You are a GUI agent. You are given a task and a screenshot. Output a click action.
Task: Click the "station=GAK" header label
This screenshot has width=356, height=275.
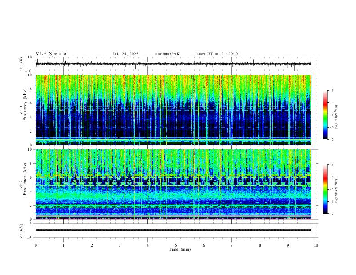click(167, 54)
